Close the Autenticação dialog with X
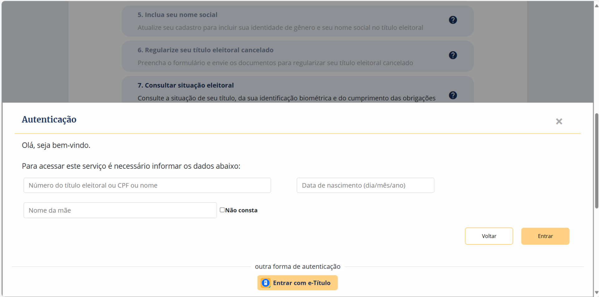Viewport: 599px width, 297px height. pyautogui.click(x=559, y=121)
